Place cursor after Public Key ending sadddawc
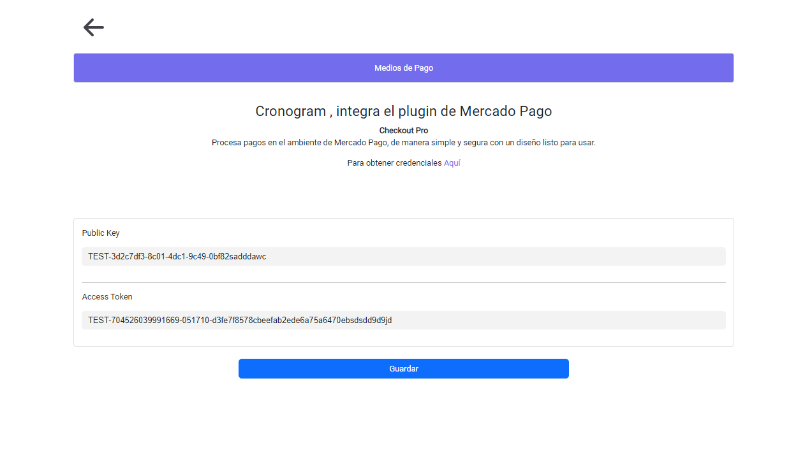The height and width of the screenshot is (462, 812). coord(267,257)
